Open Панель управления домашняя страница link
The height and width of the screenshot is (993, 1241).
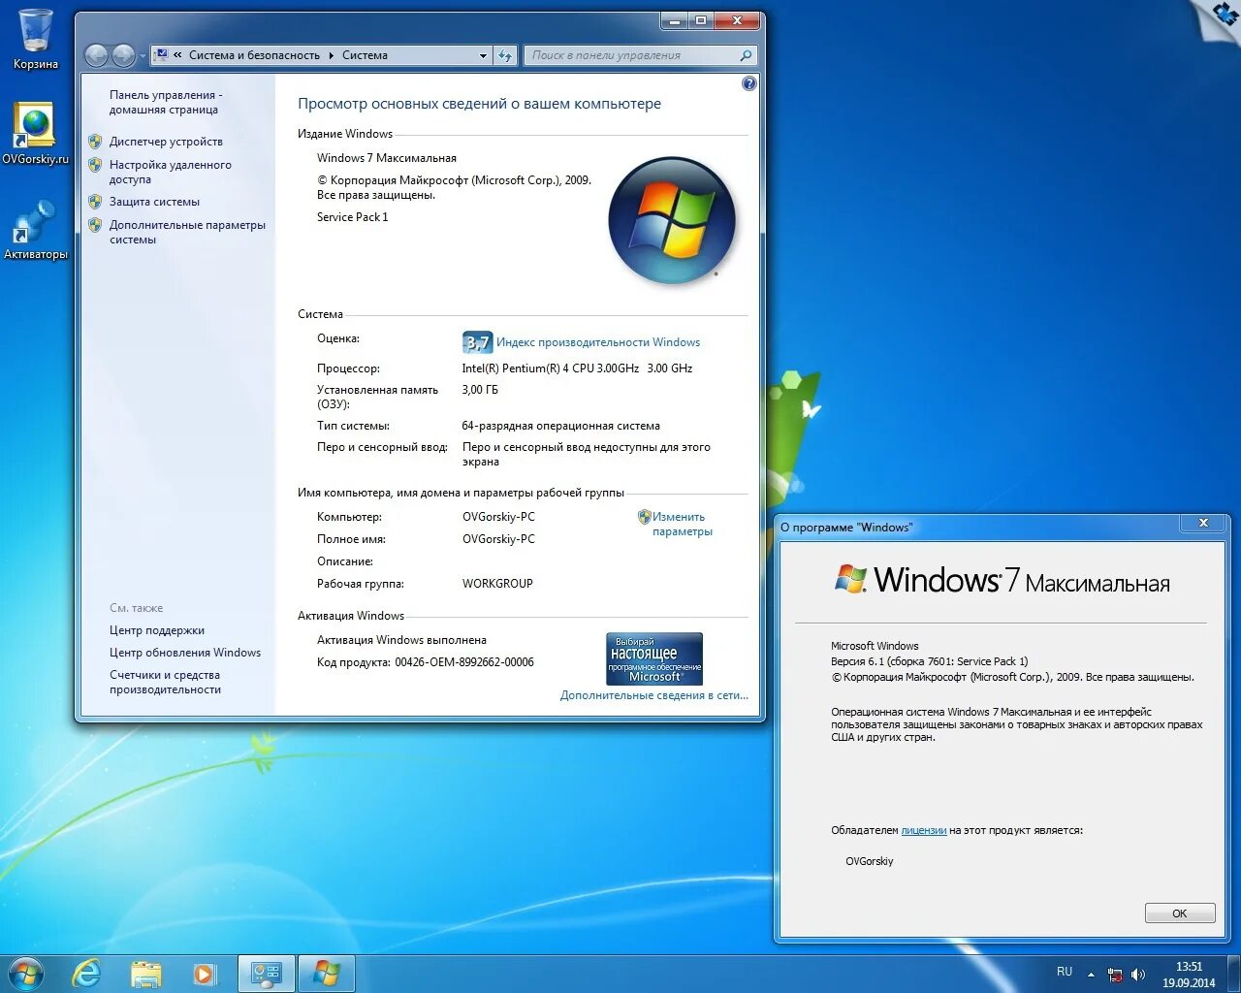(x=165, y=102)
